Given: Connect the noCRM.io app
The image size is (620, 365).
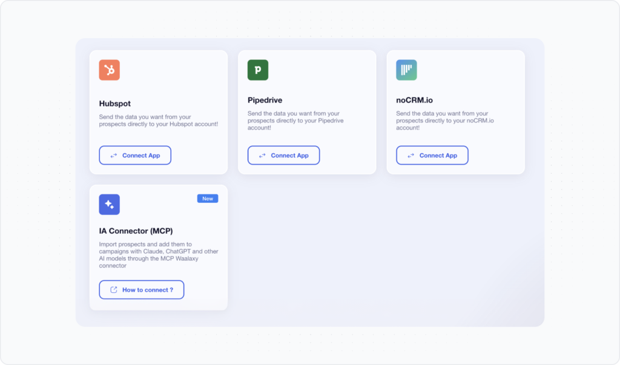Looking at the screenshot, I should click(x=432, y=156).
